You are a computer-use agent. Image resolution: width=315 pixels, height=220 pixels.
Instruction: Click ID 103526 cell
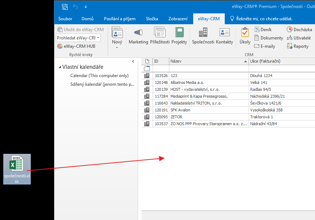(x=161, y=76)
